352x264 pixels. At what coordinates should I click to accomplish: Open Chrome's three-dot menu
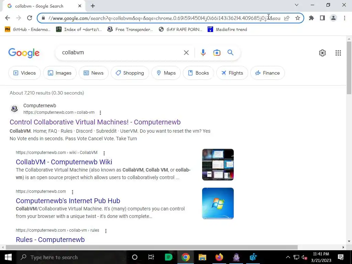click(x=344, y=18)
